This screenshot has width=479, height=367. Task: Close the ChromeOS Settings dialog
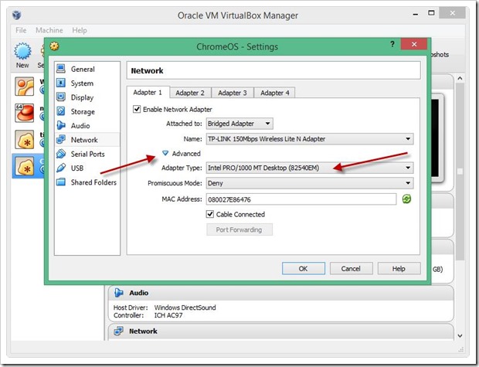pos(414,44)
